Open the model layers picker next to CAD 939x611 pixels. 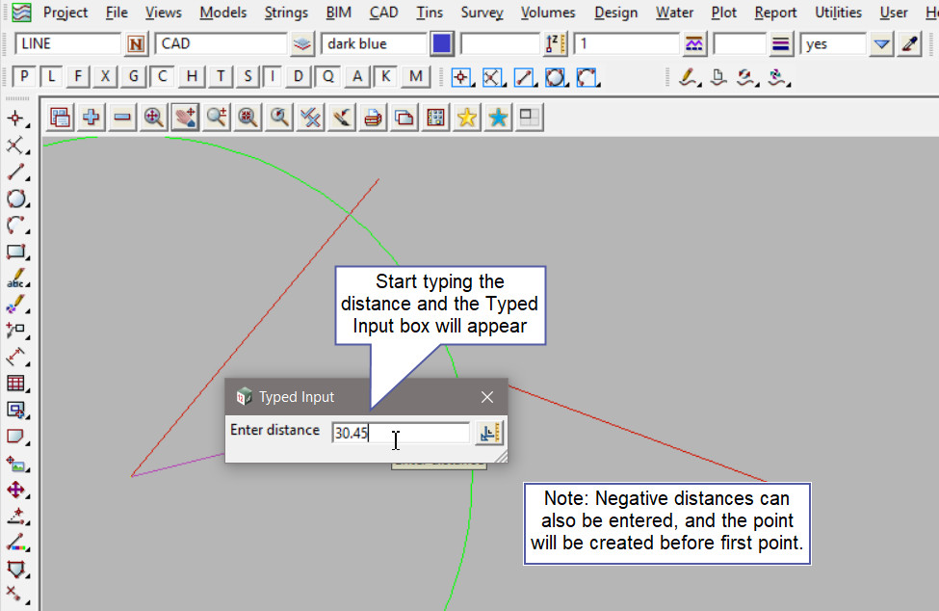point(302,44)
